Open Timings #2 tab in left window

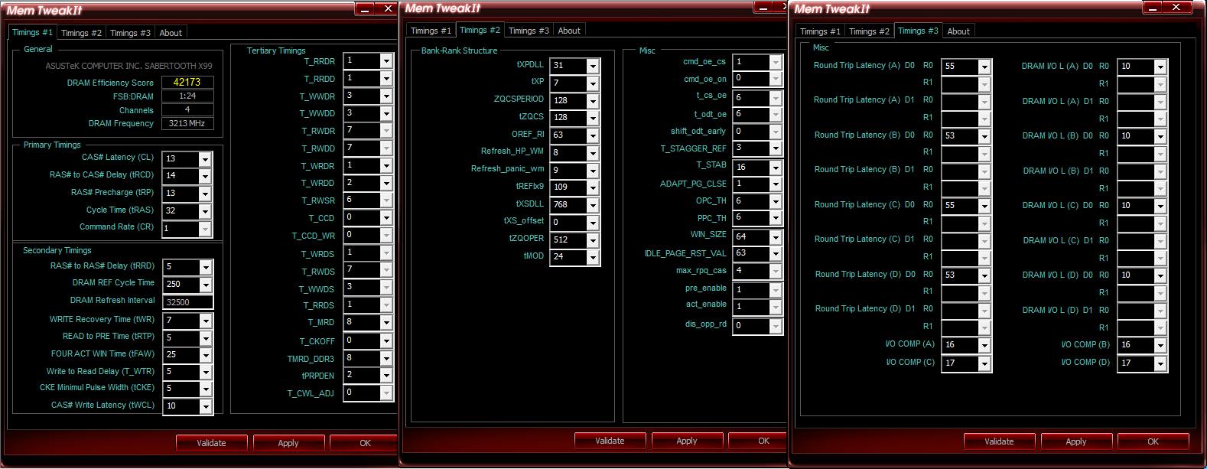tap(81, 33)
